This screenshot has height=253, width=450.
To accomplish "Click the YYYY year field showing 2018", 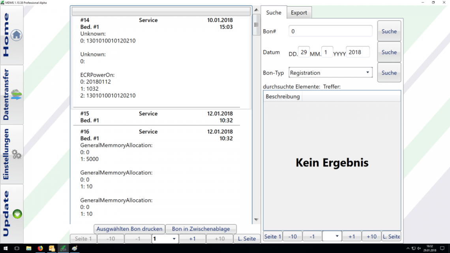I will [358, 52].
